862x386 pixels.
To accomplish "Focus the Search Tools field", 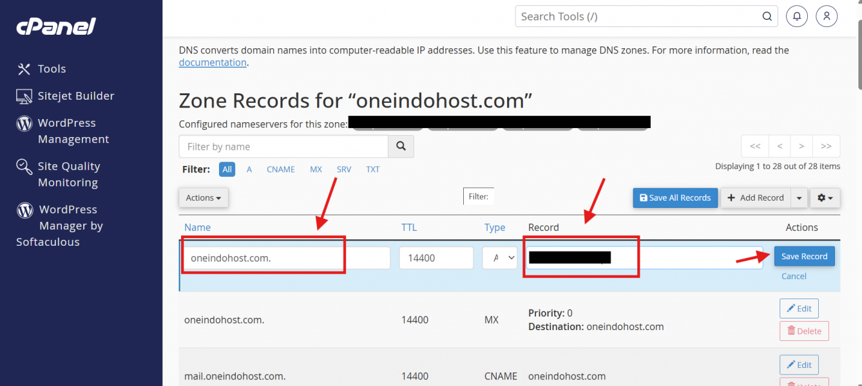I will tap(646, 16).
